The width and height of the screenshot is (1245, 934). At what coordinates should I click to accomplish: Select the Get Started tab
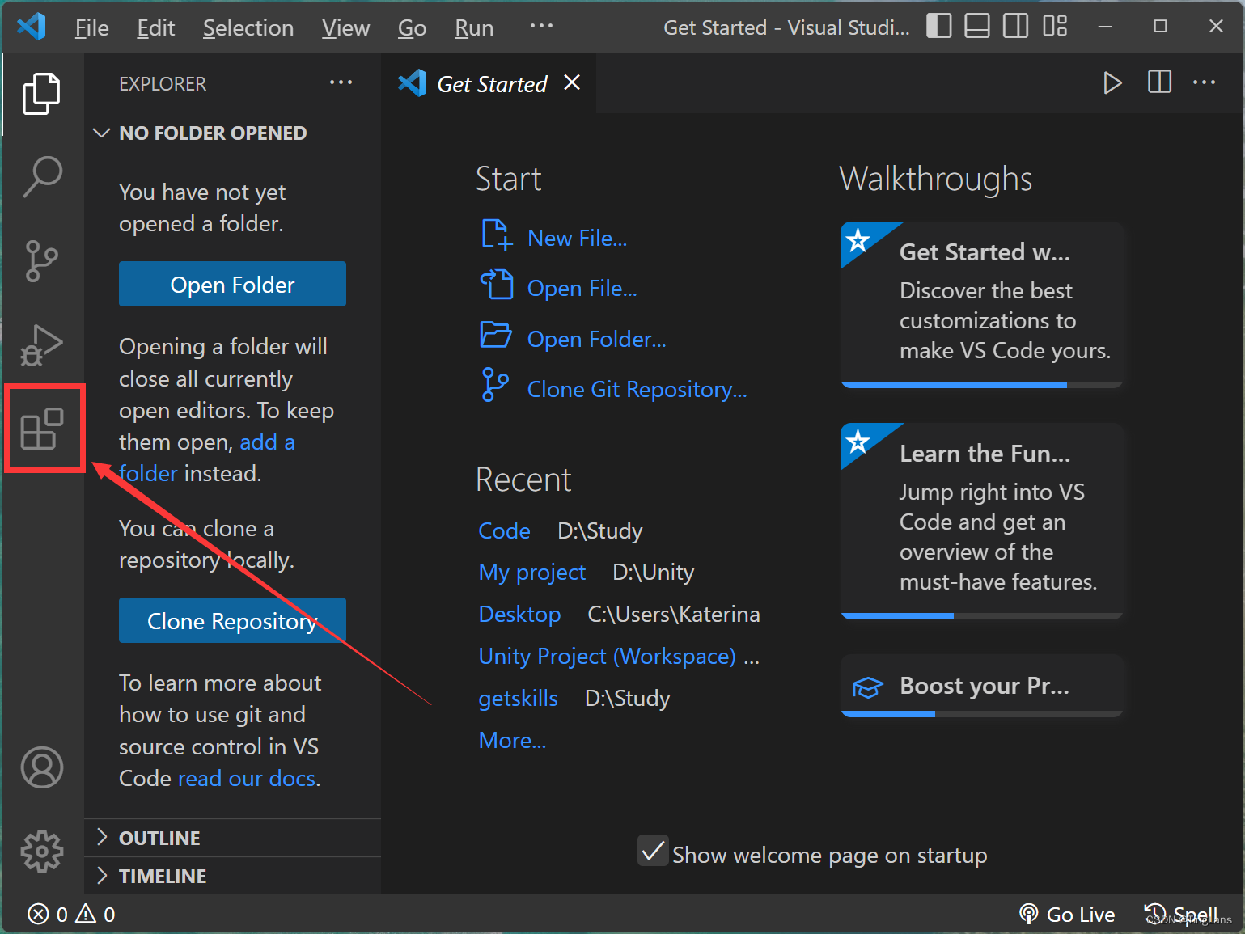489,83
